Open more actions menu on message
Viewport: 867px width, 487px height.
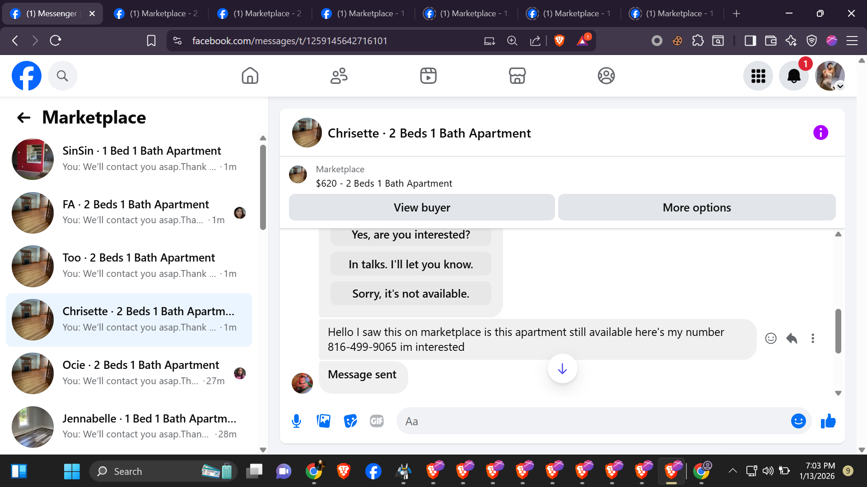[x=813, y=339]
